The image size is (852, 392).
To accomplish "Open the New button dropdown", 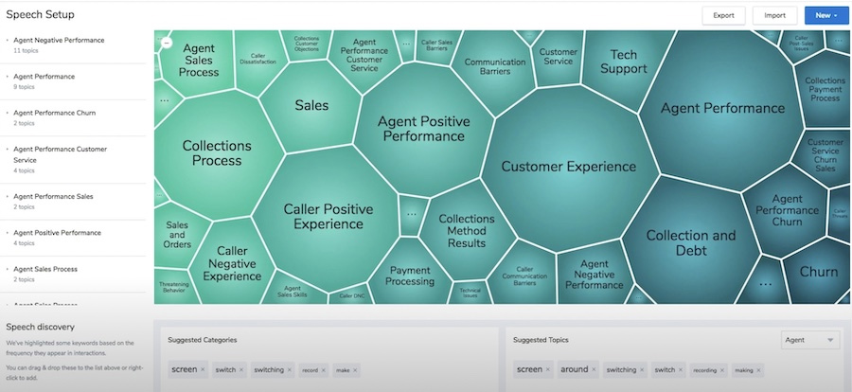I will click(x=826, y=15).
